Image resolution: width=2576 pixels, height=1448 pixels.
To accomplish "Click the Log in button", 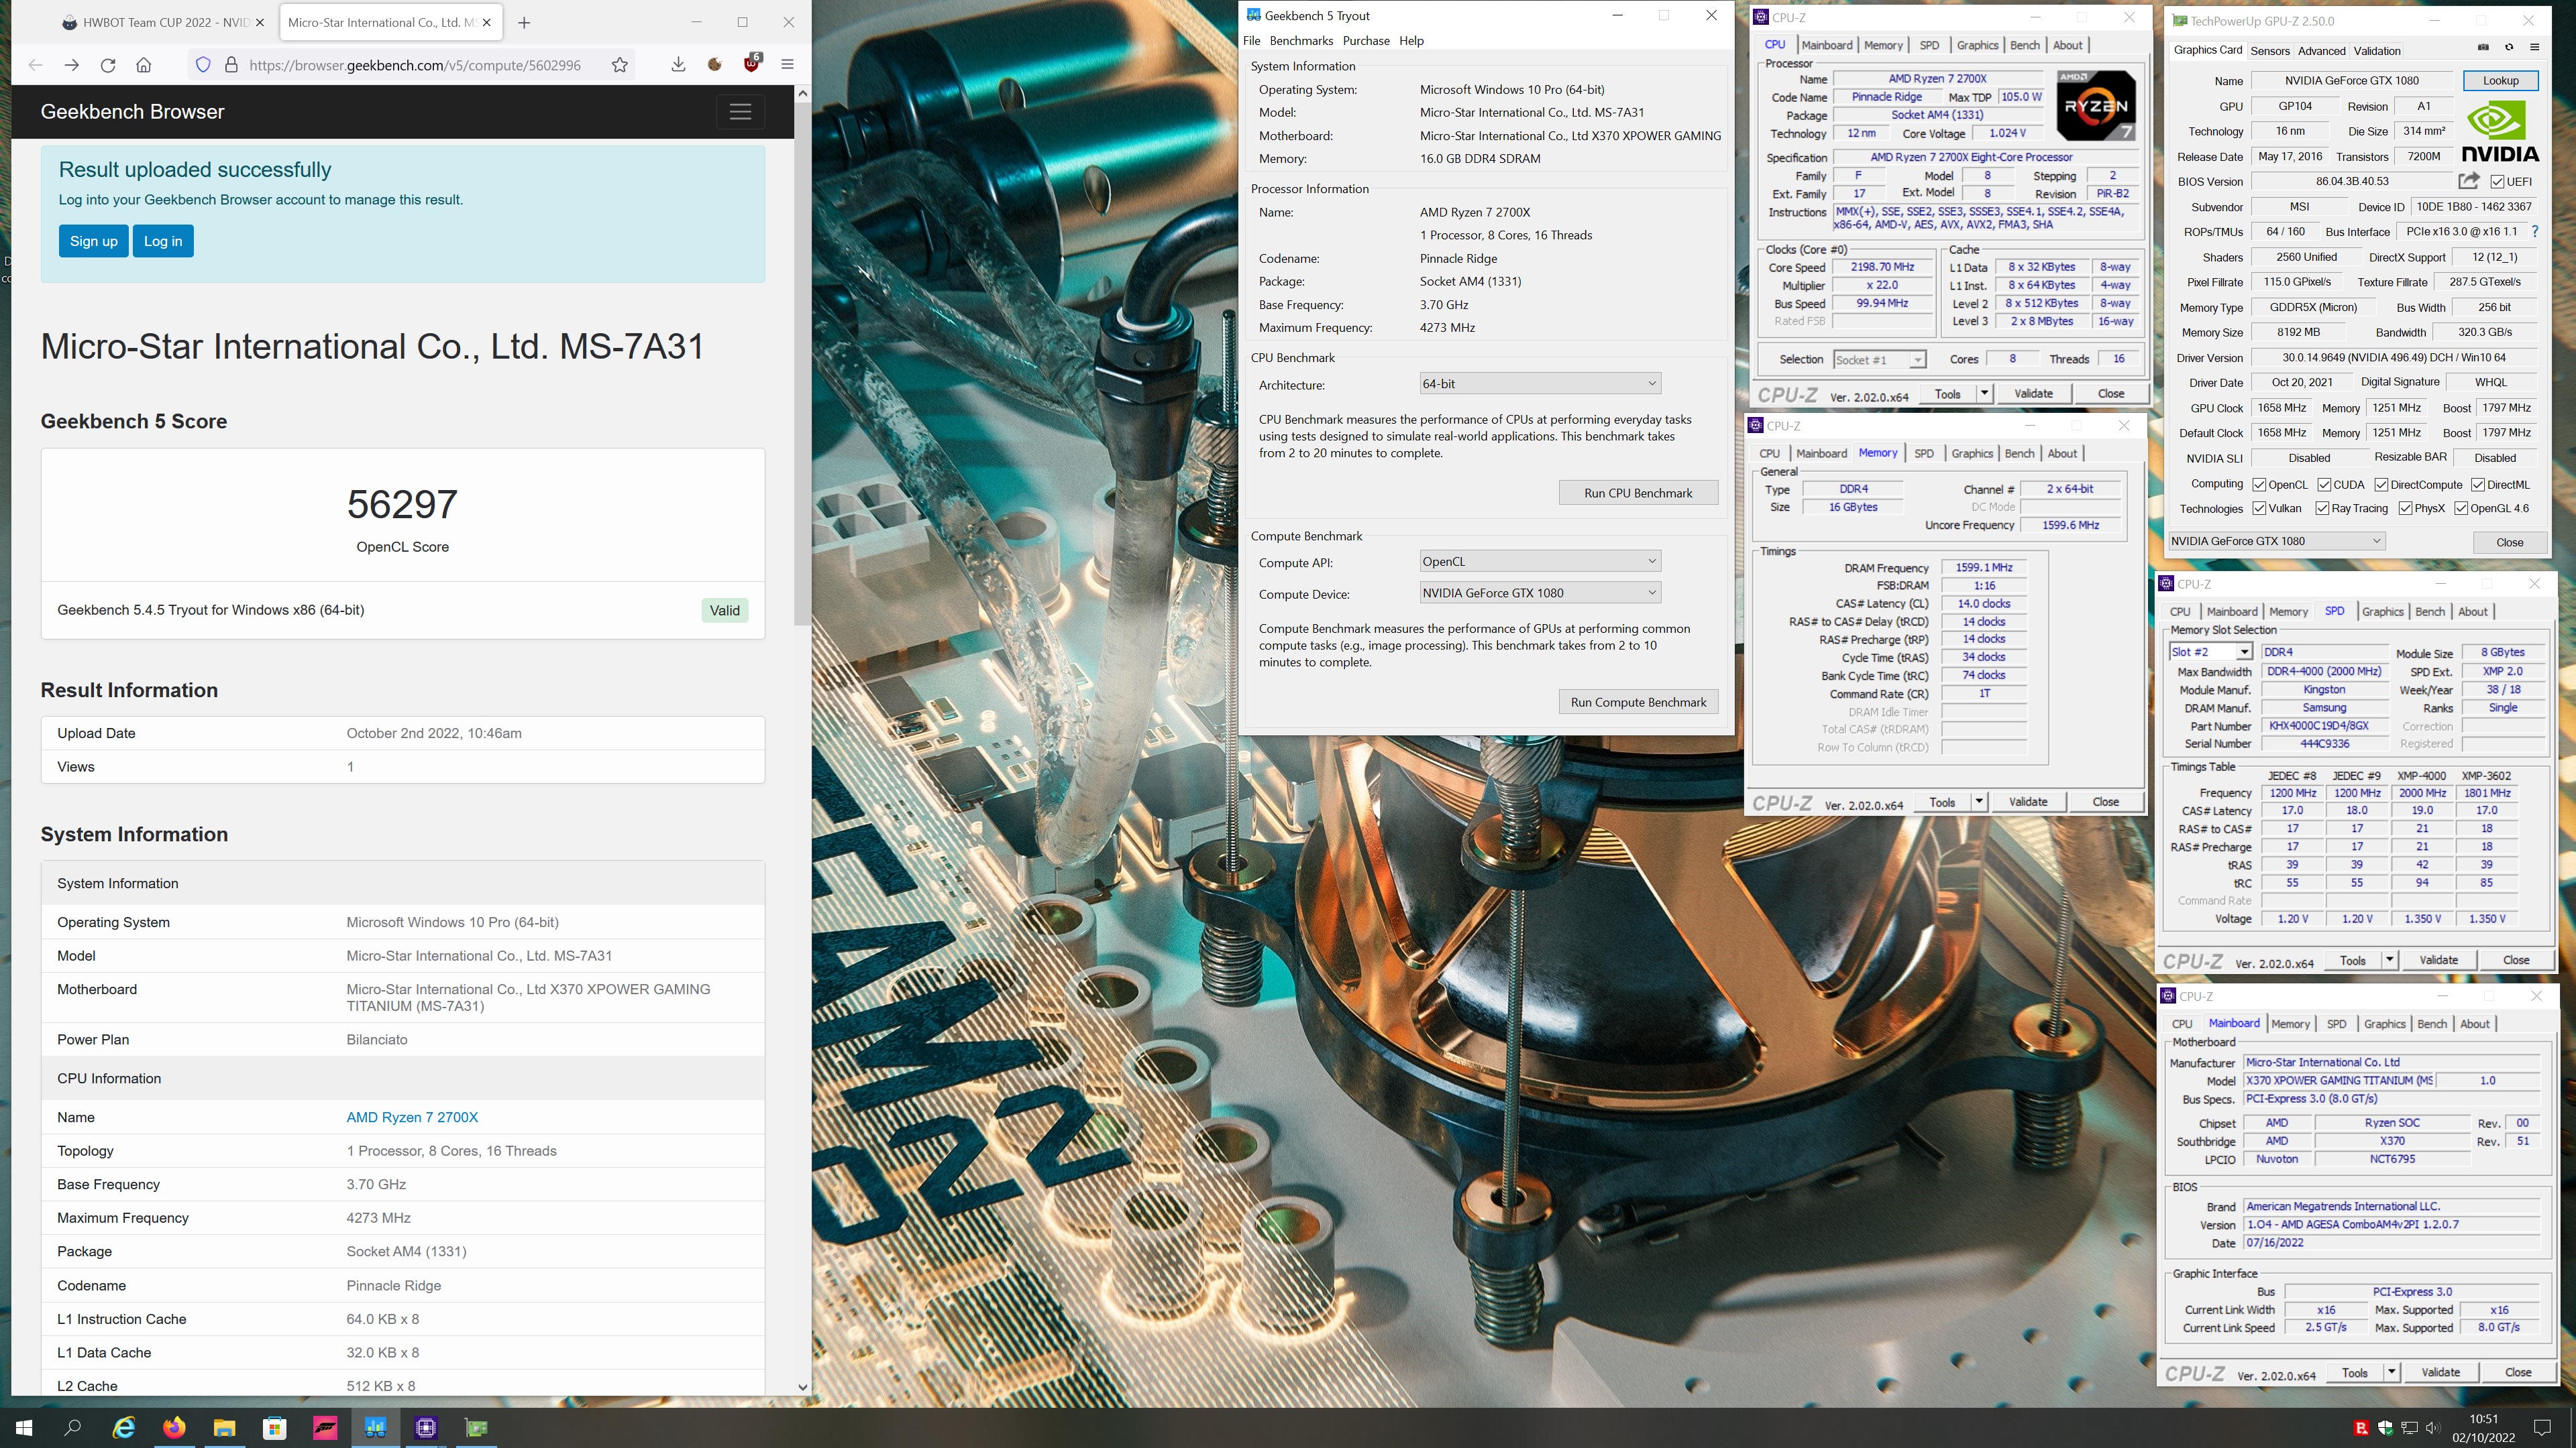I will [x=163, y=241].
